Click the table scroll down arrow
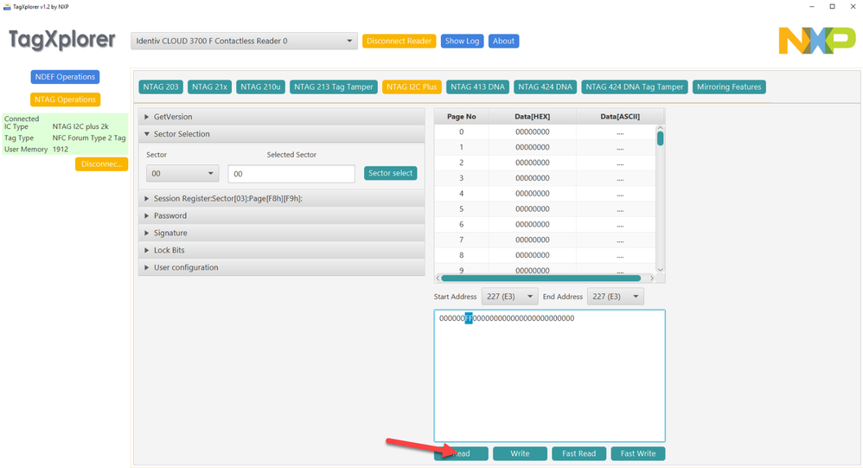Screen dimensions: 863x468 660,270
